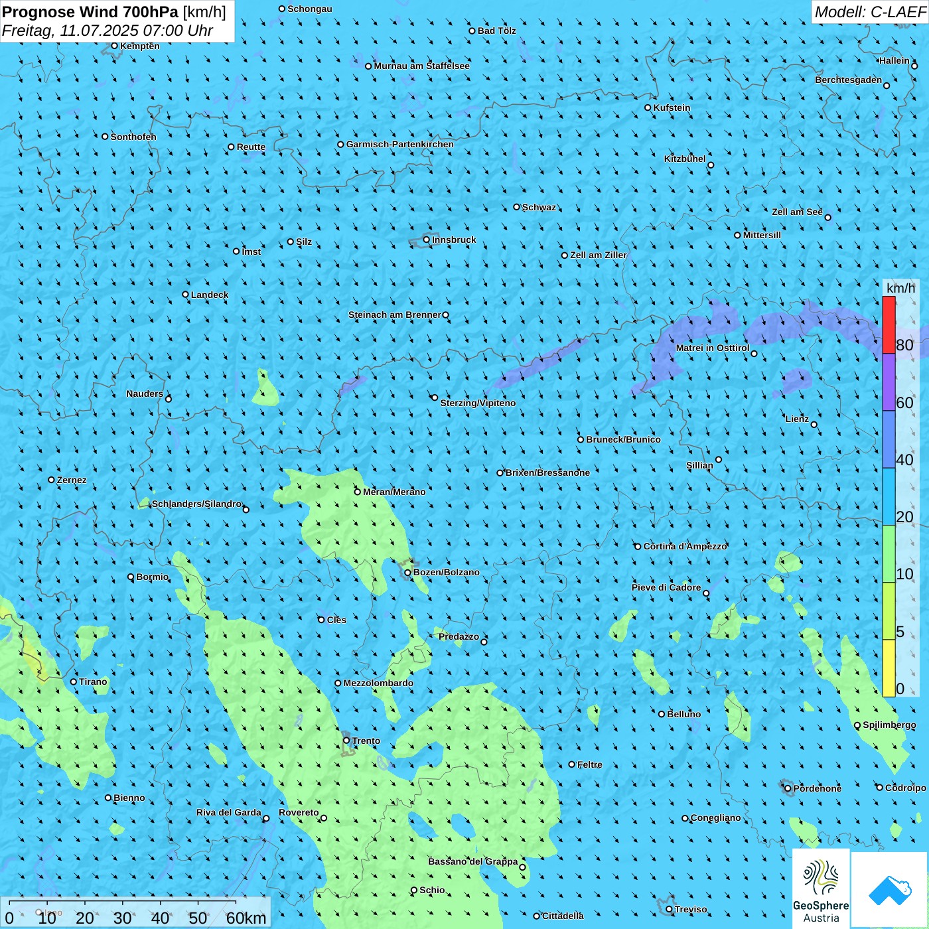Click the Landeck label

(210, 295)
